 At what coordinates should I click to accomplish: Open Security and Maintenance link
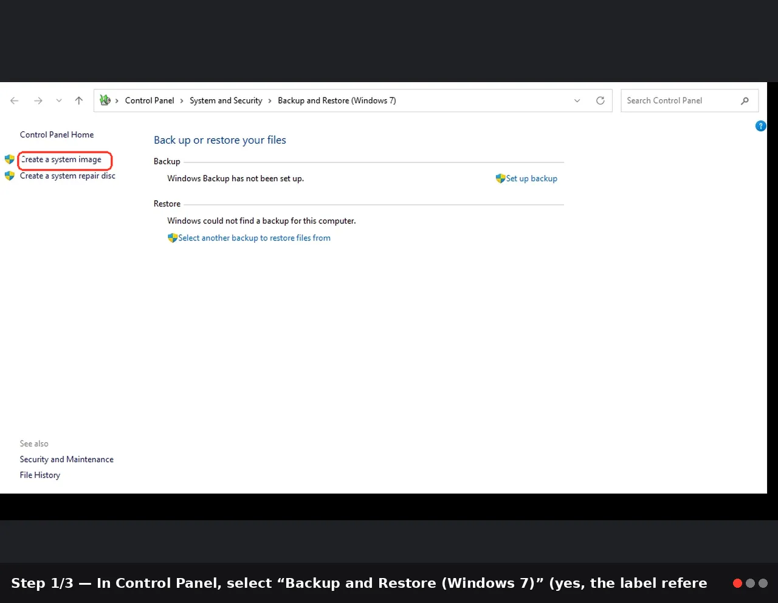[x=66, y=459]
